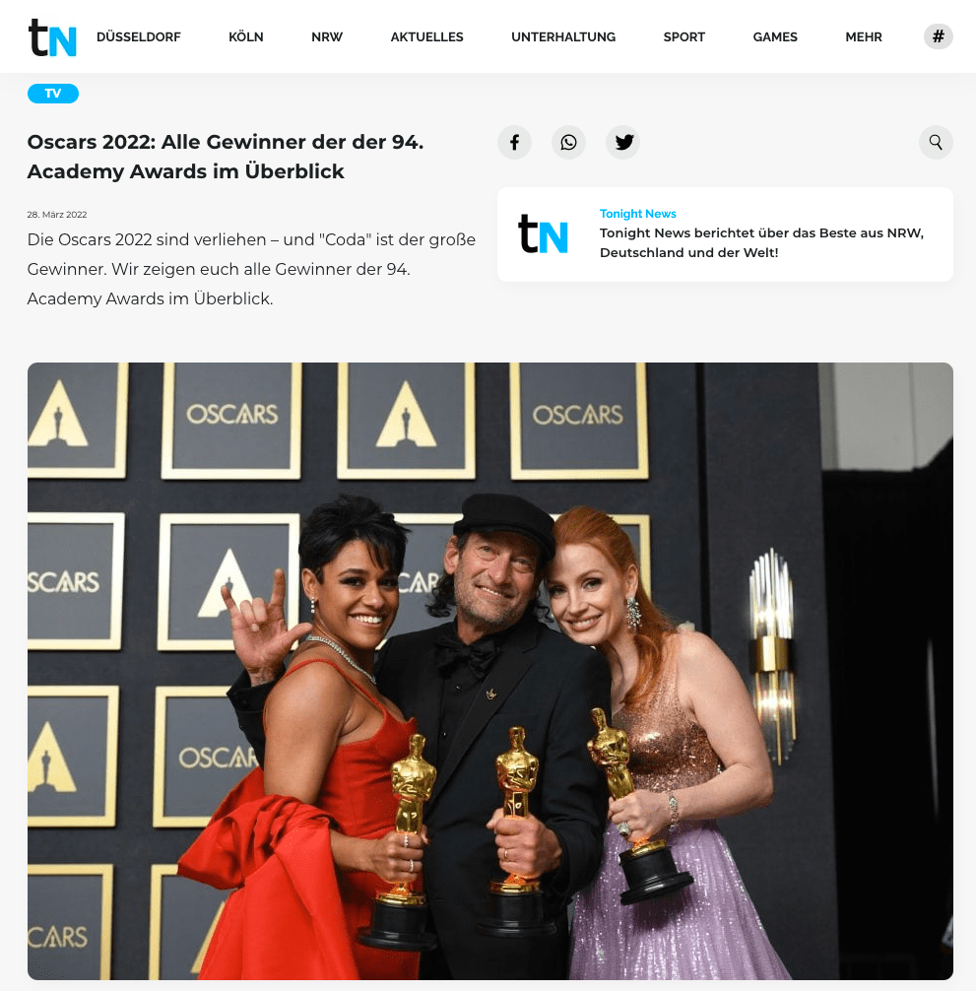
Task: Open the search magnifier icon
Action: coord(936,142)
